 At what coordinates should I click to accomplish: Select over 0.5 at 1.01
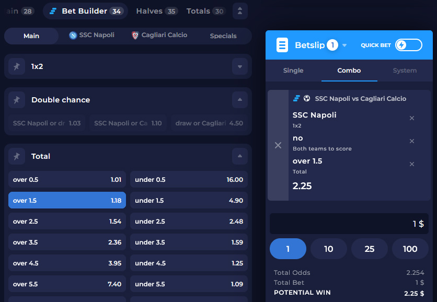tap(67, 179)
